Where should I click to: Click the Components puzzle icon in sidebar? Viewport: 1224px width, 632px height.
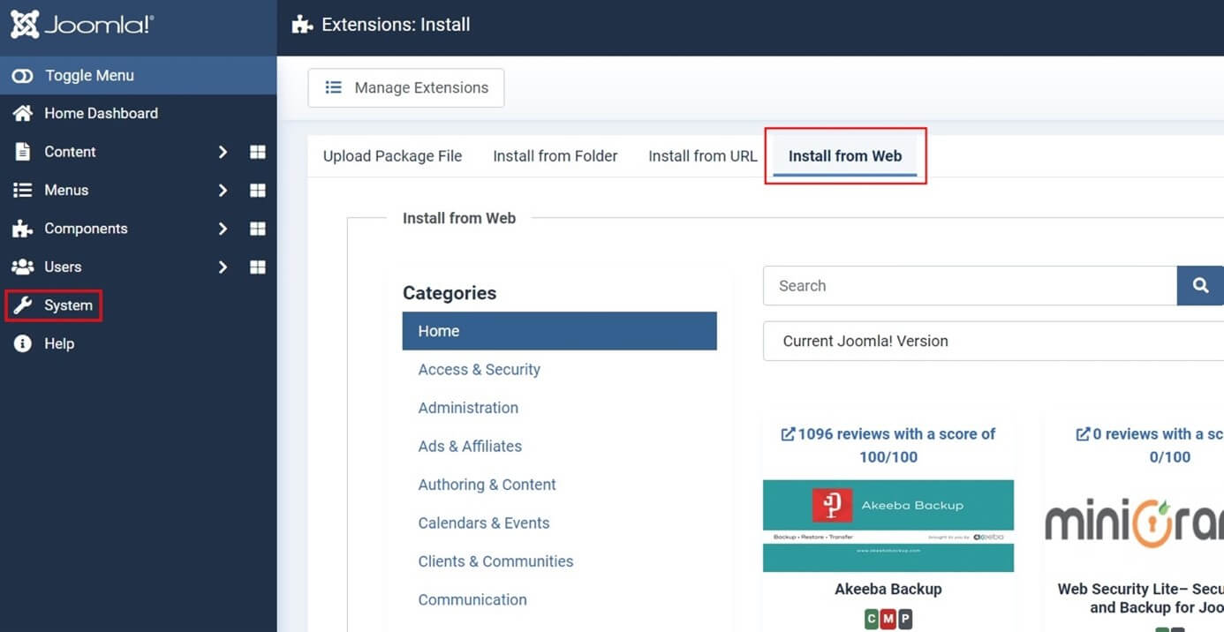pos(23,229)
